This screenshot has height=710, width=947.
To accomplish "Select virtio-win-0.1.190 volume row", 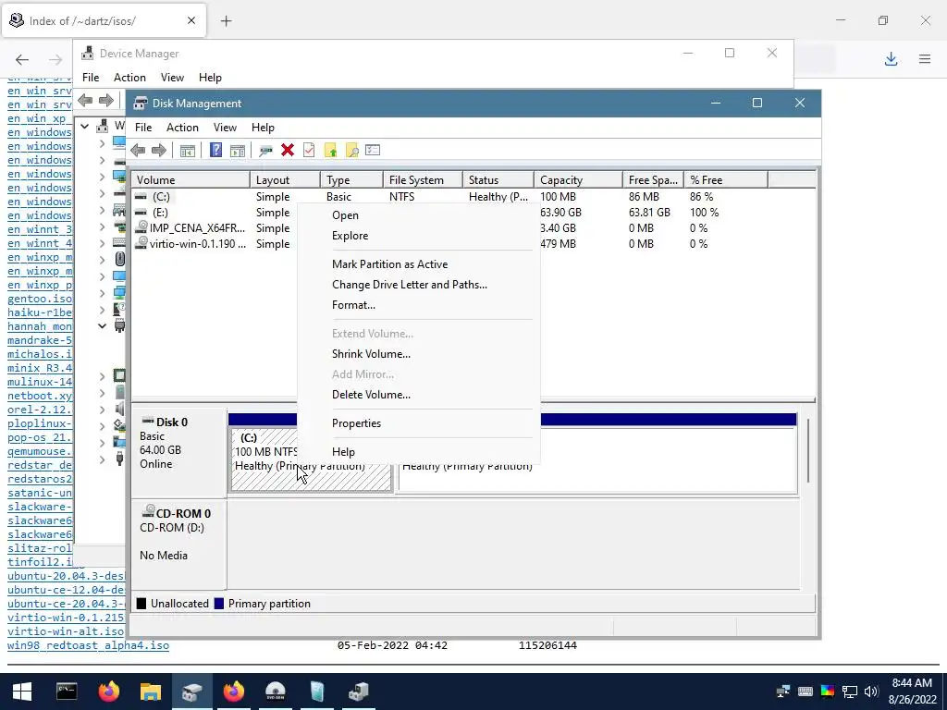I will 197,244.
